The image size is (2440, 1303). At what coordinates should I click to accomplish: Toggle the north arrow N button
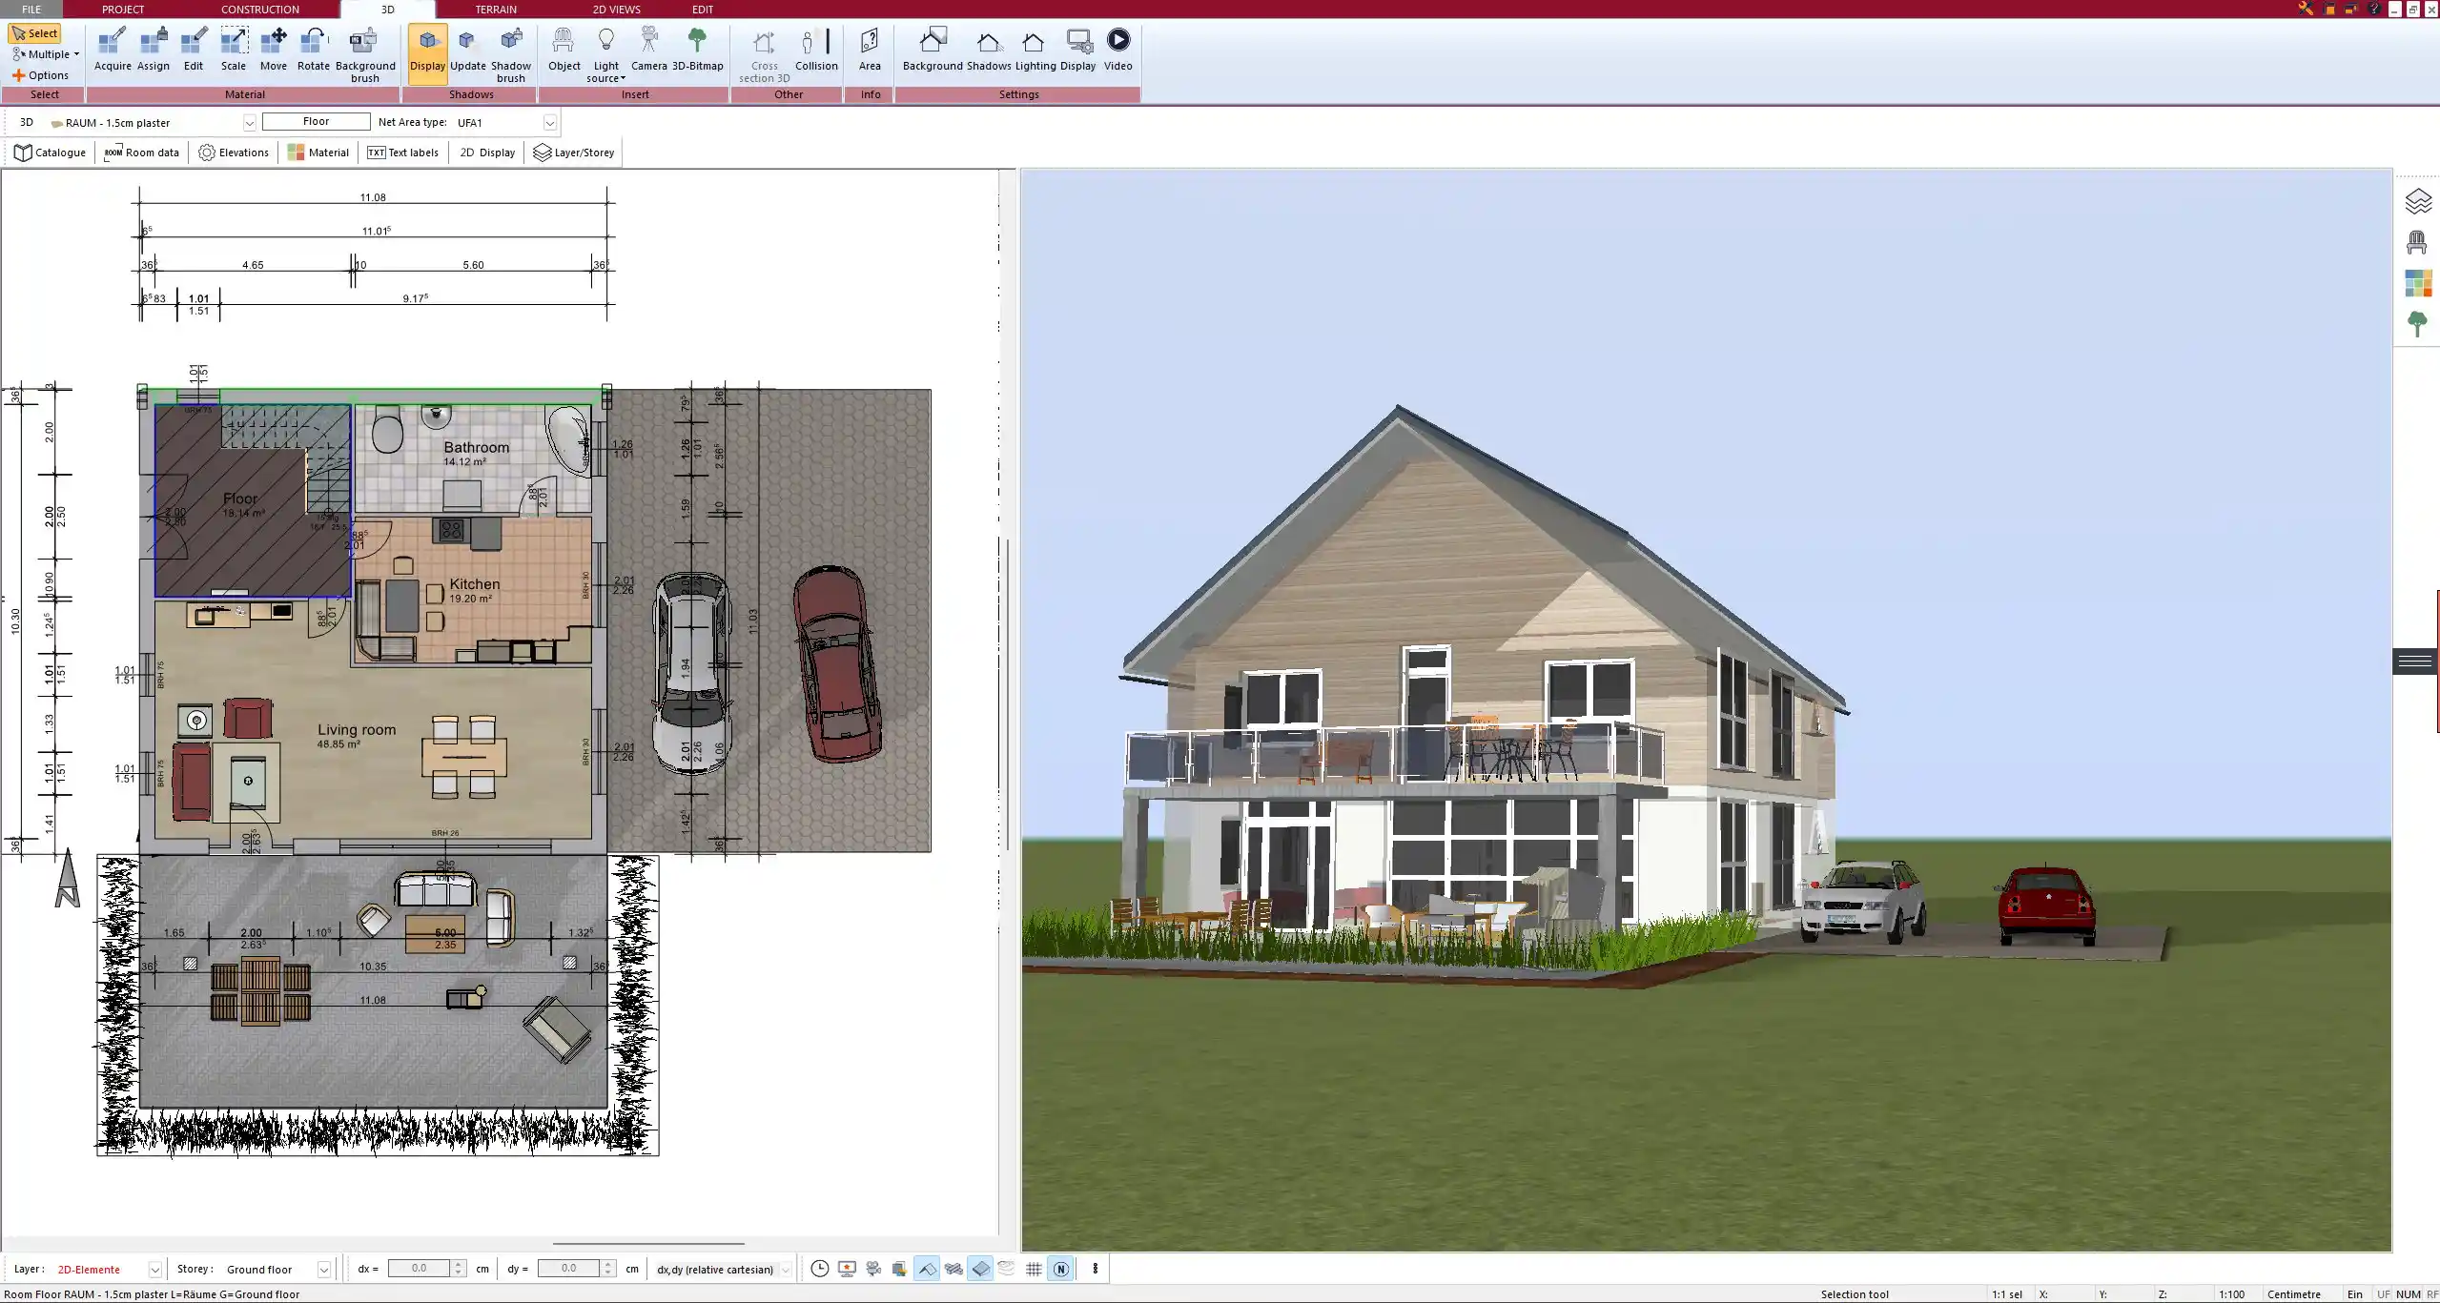point(1060,1269)
